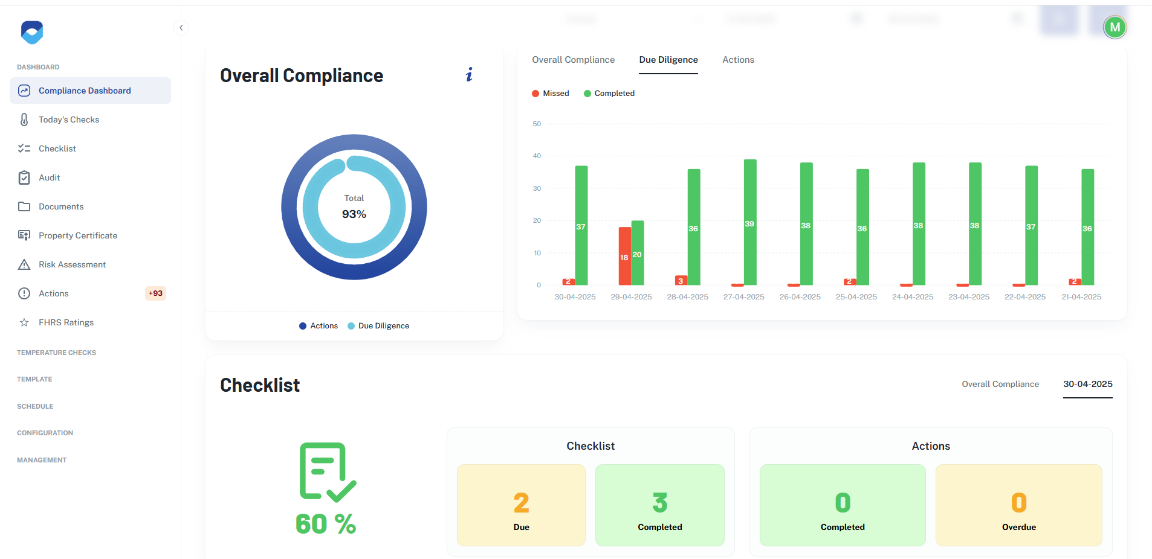Switch to the chart's Actions tab
The image size is (1152, 559).
pos(738,60)
